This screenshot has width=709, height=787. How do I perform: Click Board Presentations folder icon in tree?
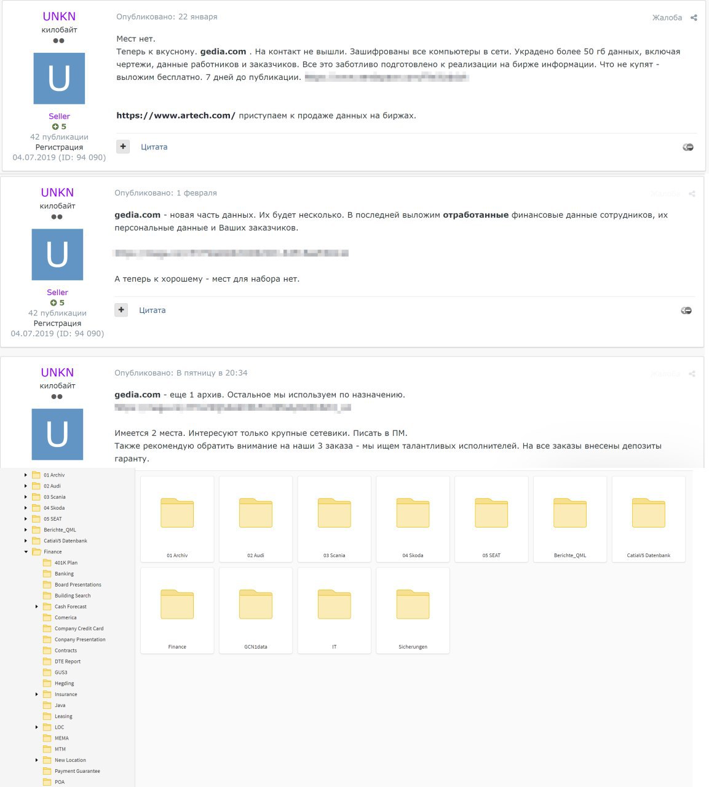[47, 585]
